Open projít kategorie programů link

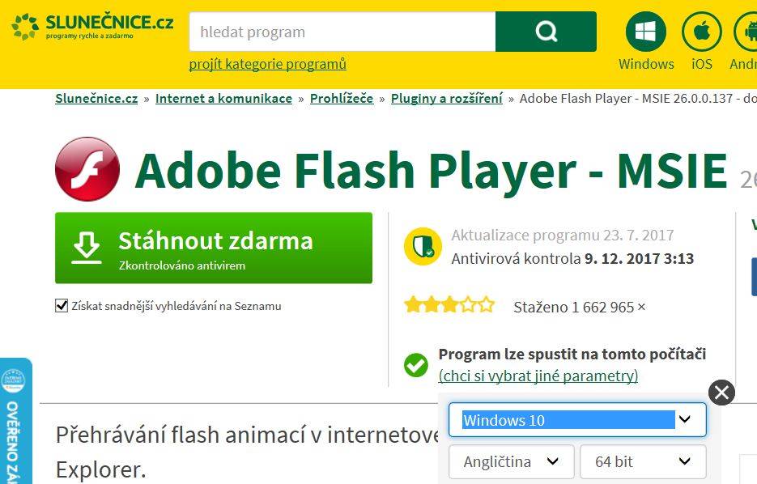(267, 64)
